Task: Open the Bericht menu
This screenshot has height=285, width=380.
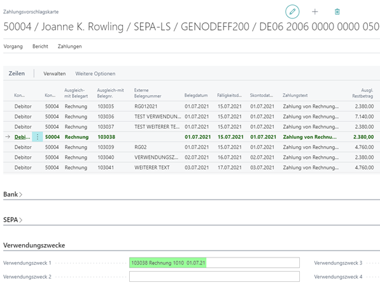Action: (40, 47)
